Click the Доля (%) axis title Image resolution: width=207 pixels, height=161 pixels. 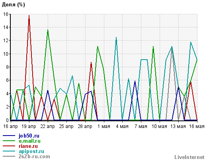tap(14, 4)
